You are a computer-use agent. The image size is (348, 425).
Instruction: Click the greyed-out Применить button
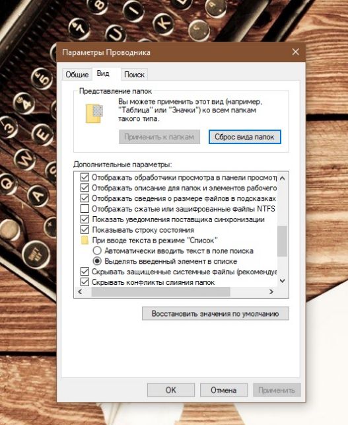point(277,390)
